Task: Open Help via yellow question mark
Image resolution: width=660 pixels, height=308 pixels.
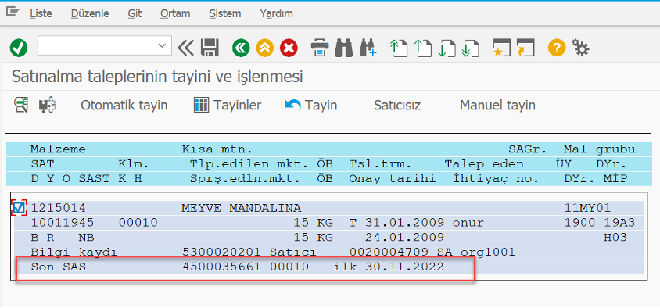Action: pyautogui.click(x=557, y=48)
